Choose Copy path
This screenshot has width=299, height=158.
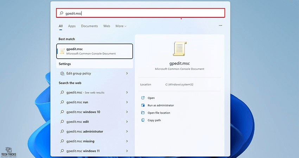(154, 120)
